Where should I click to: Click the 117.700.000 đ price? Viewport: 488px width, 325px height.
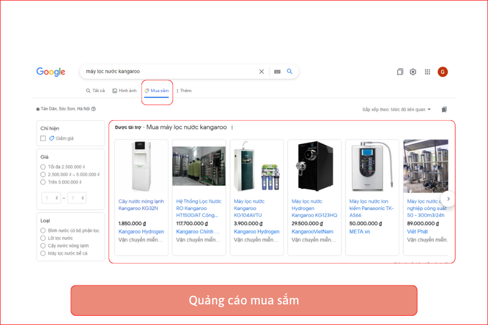click(x=192, y=224)
